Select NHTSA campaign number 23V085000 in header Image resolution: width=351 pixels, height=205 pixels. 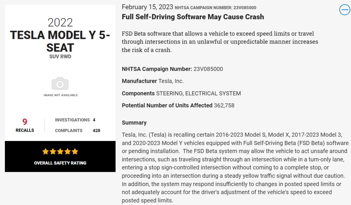click(216, 8)
